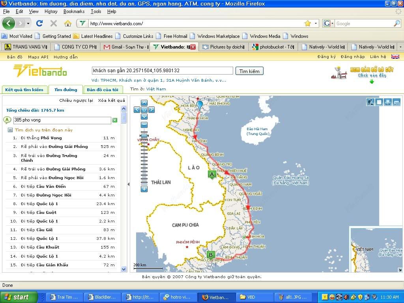This screenshot has width=404, height=303.
Task: Bookmark this page with star icon
Action: (308, 23)
